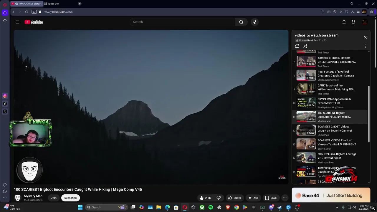Take snapshot using toolbar camera icon

coord(329,12)
